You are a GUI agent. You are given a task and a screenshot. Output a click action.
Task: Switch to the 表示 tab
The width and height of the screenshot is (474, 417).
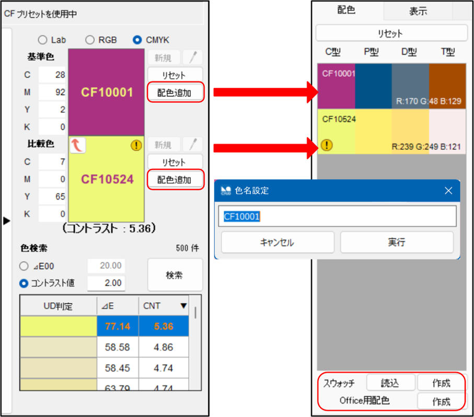[x=418, y=10]
